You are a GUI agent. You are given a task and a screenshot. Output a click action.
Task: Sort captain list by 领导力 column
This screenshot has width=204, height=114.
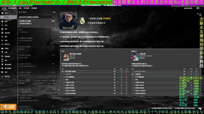click(x=121, y=69)
